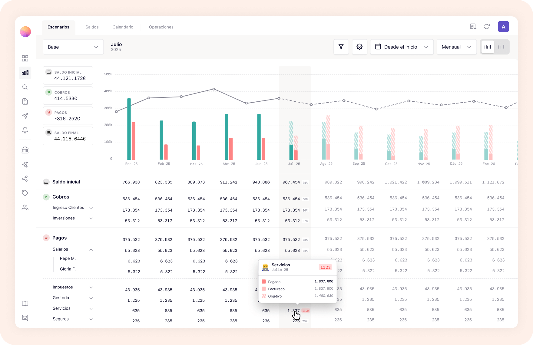Viewport: 533px width, 345px height.
Task: Open the chart settings gear
Action: click(x=359, y=47)
